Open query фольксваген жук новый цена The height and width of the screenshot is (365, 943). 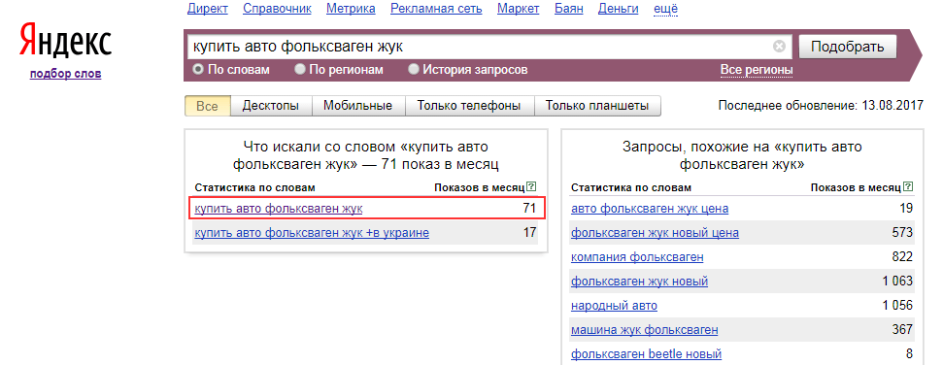point(655,233)
